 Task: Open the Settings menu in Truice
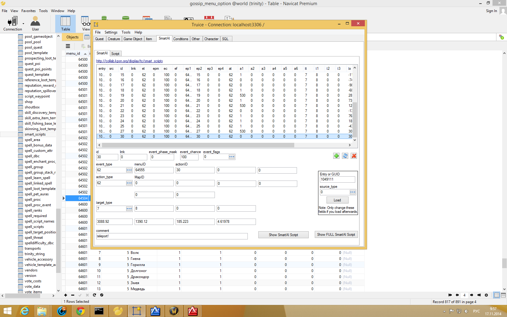tap(111, 32)
